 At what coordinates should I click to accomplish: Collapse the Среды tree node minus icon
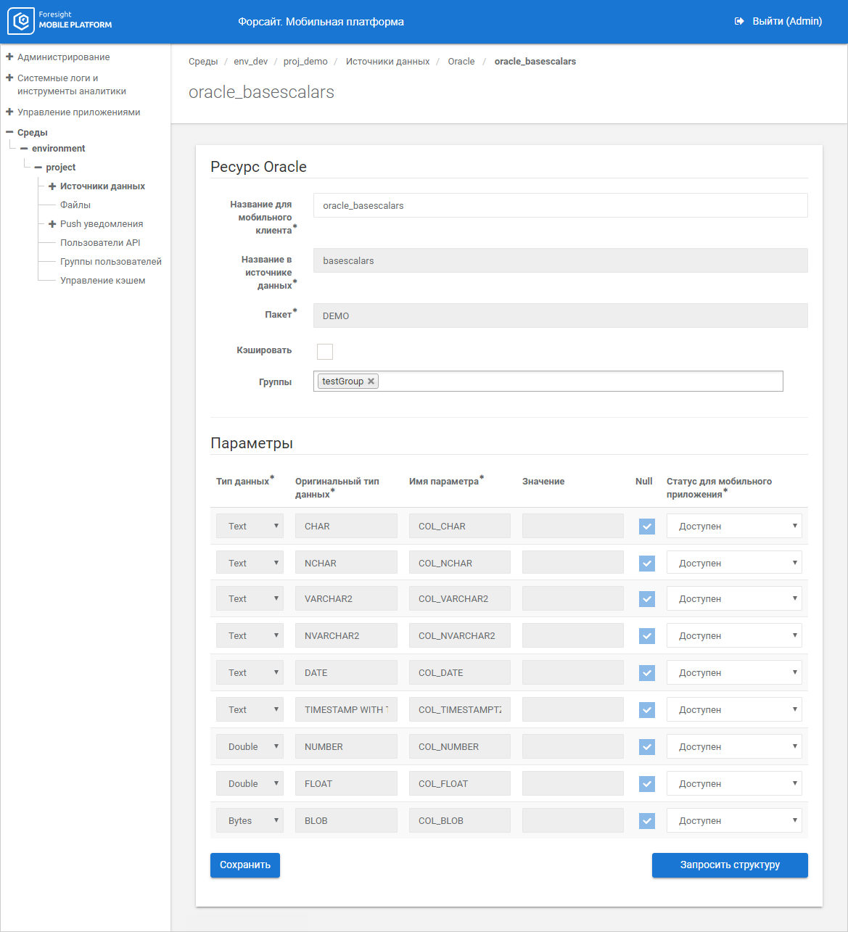coord(9,132)
